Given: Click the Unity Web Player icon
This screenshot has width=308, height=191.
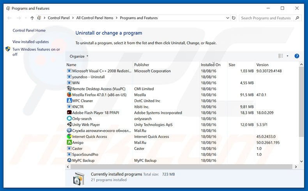Looking at the screenshot, I should 69,124.
